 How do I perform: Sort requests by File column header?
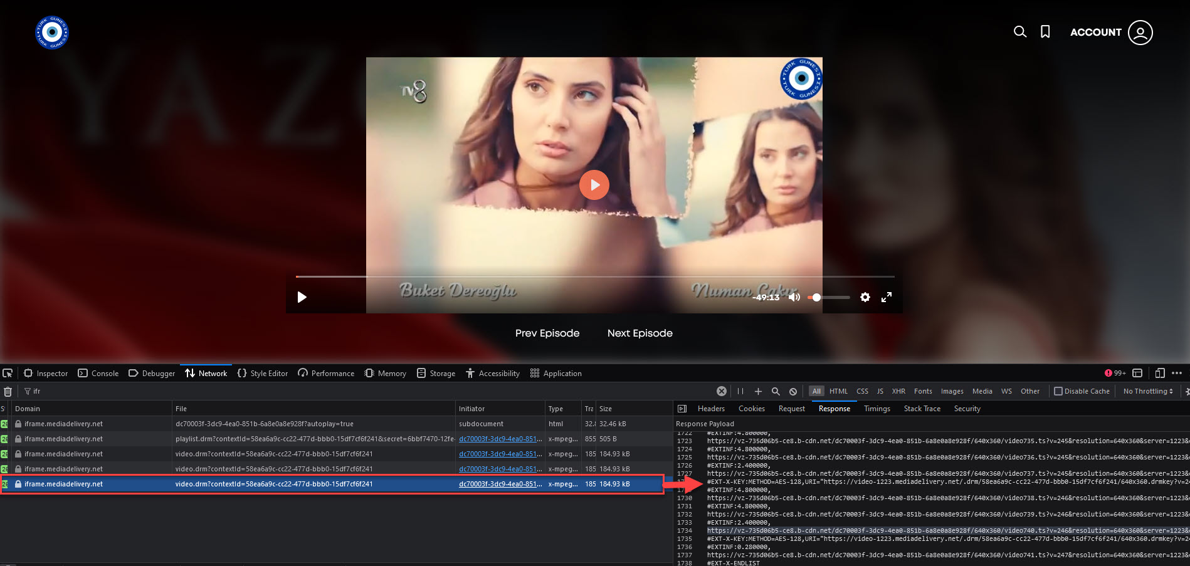tap(313, 409)
